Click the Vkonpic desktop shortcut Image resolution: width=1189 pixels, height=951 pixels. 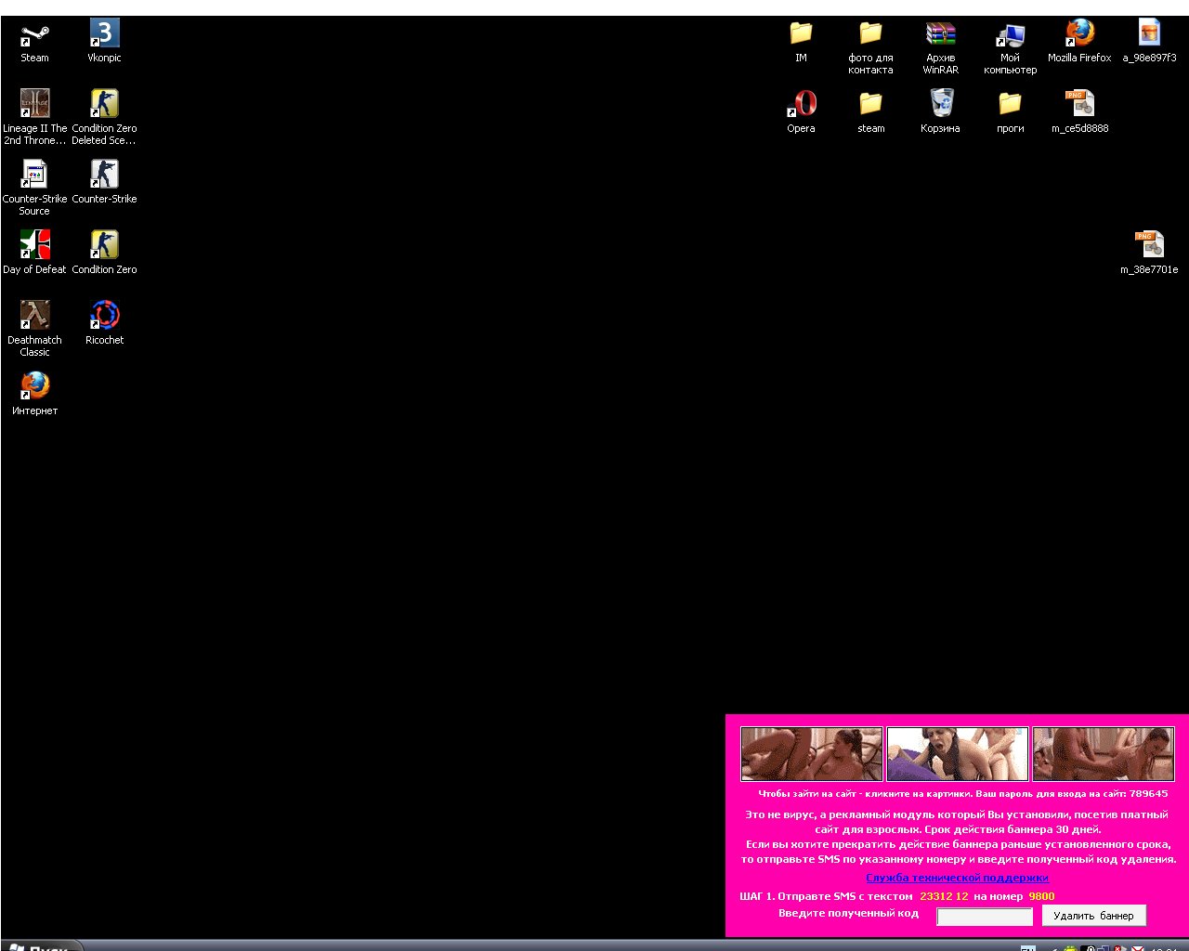(x=104, y=42)
